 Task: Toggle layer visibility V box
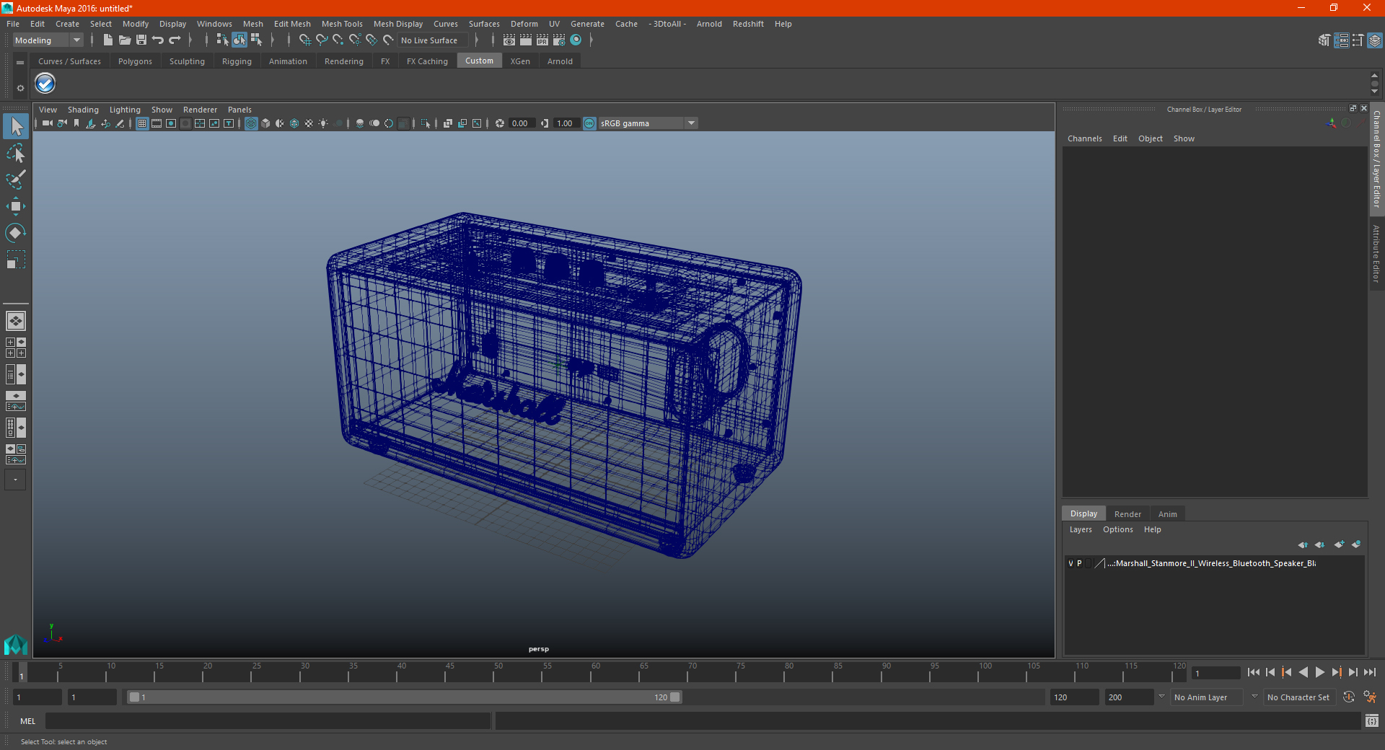[x=1070, y=563]
